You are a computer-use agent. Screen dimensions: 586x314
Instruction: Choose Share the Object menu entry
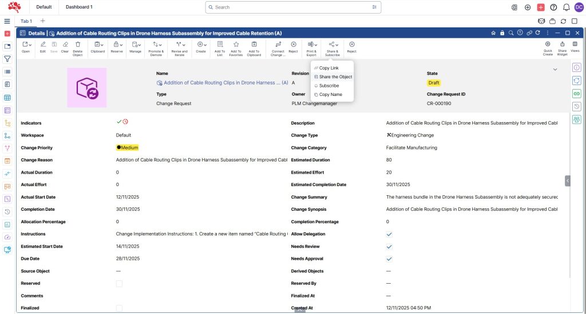click(332, 77)
